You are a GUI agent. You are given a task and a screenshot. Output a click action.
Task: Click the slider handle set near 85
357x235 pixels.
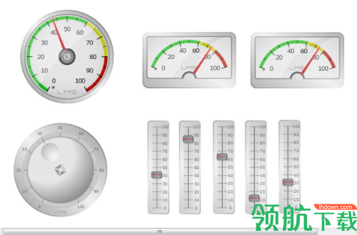tap(188, 139)
